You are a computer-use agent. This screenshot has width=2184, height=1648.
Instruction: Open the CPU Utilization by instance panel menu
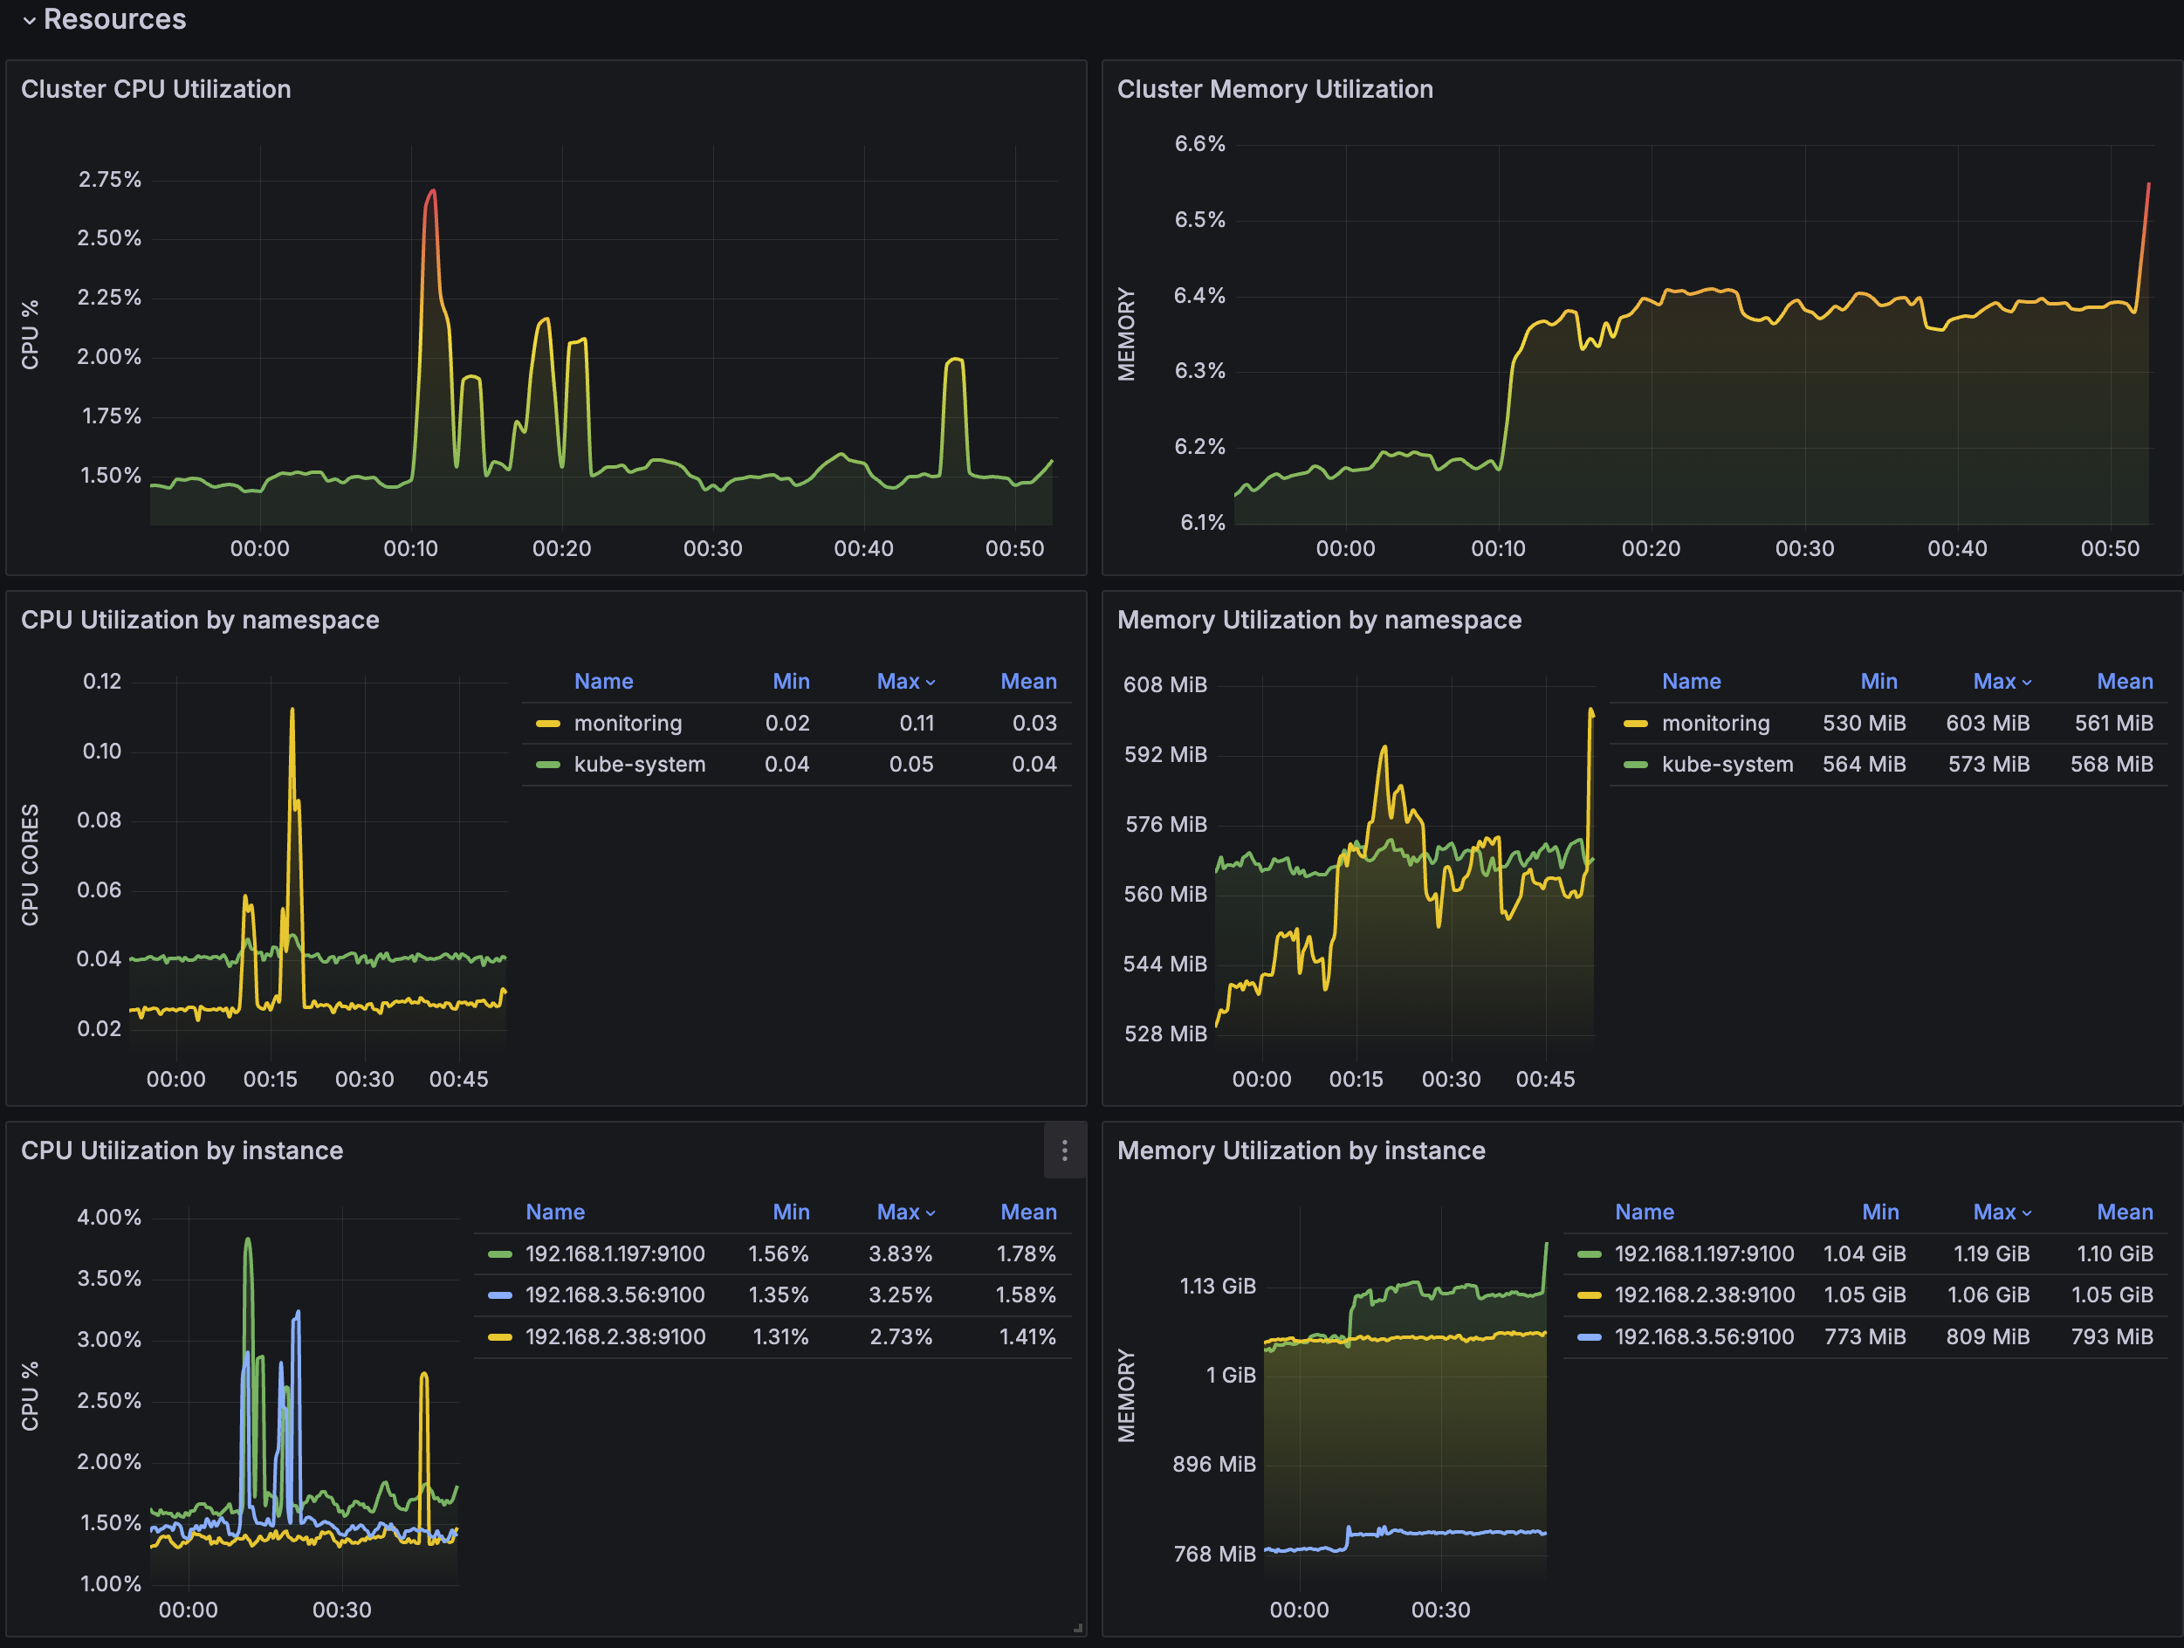click(1063, 1150)
